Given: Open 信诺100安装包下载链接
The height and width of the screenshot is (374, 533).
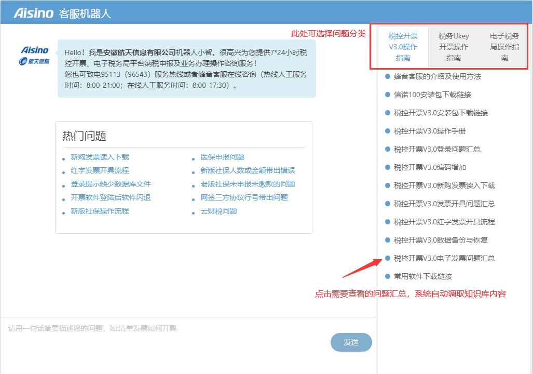Looking at the screenshot, I should click(x=432, y=95).
